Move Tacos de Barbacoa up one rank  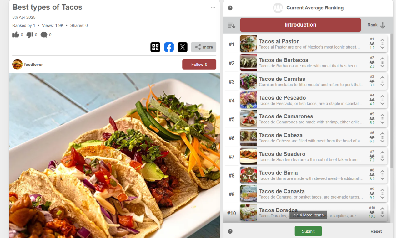382,59
